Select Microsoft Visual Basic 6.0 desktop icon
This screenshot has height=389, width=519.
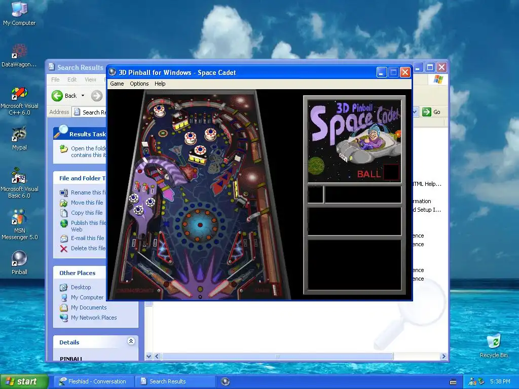pos(19,183)
